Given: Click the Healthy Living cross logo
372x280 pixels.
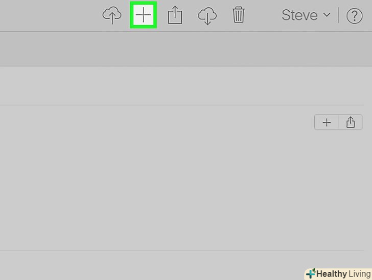Looking at the screenshot, I should click(311, 273).
